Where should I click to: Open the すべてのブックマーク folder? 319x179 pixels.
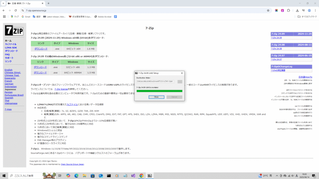[x=307, y=17]
